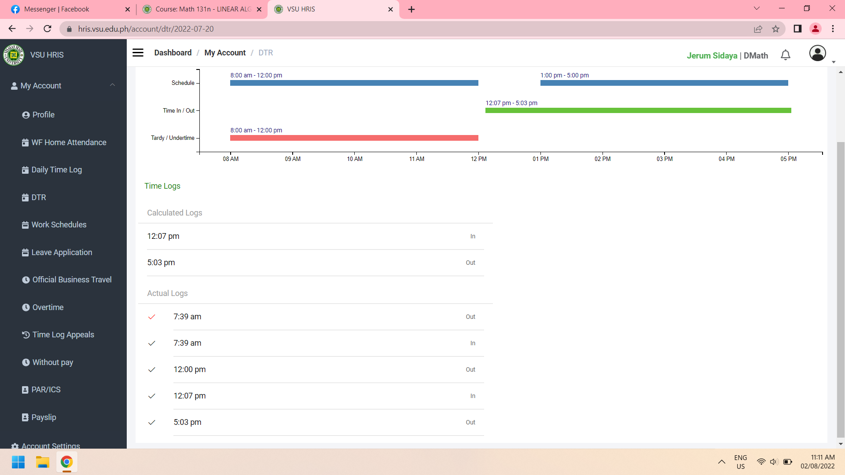The height and width of the screenshot is (475, 845).
Task: Show hidden system tray icons chevron
Action: tap(722, 462)
